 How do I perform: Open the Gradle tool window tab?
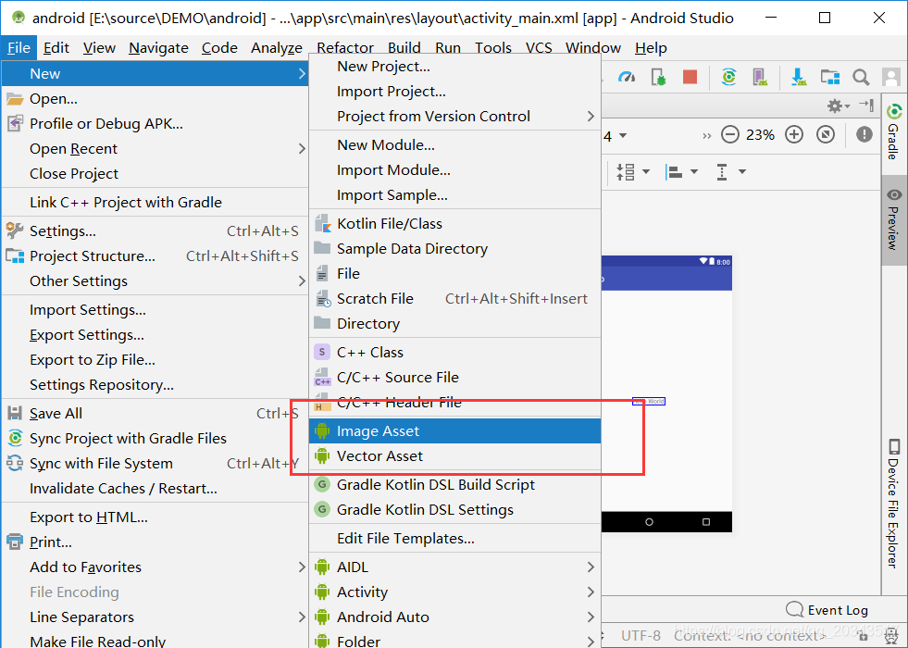tap(893, 132)
